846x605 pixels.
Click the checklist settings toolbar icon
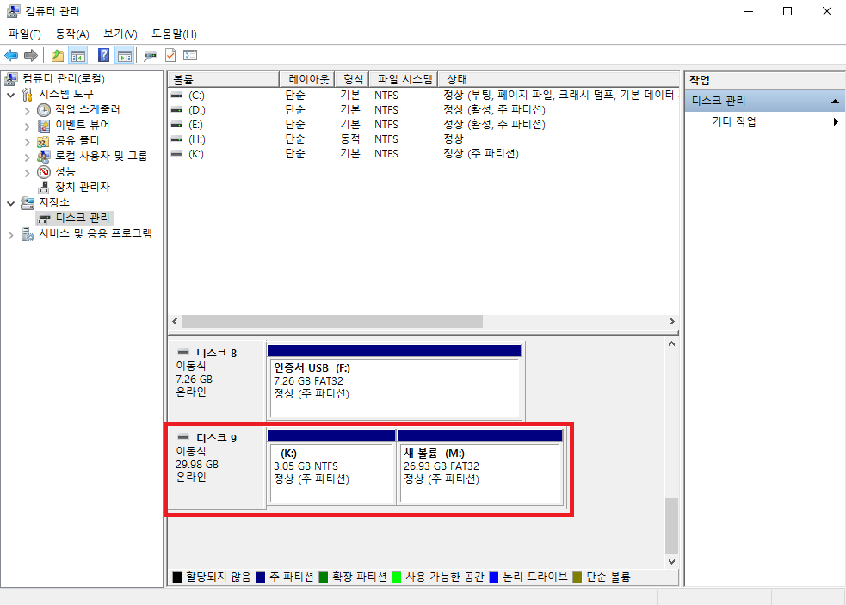(x=190, y=55)
